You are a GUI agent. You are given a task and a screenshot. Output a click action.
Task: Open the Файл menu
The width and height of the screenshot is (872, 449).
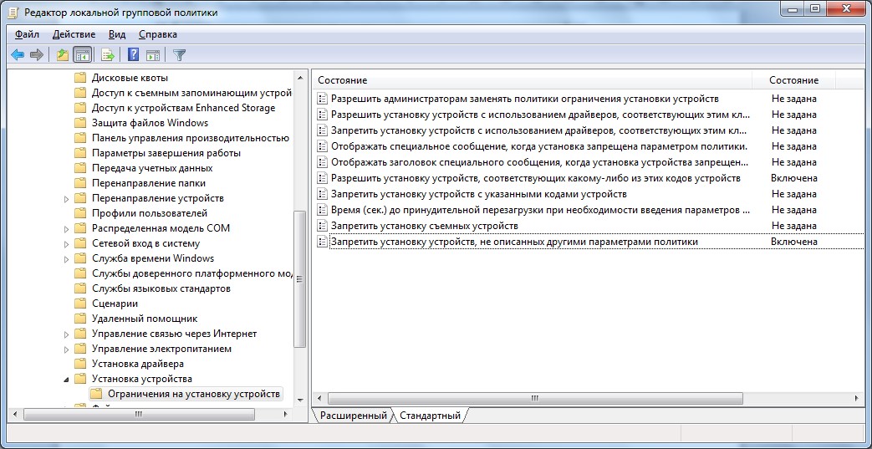click(27, 34)
